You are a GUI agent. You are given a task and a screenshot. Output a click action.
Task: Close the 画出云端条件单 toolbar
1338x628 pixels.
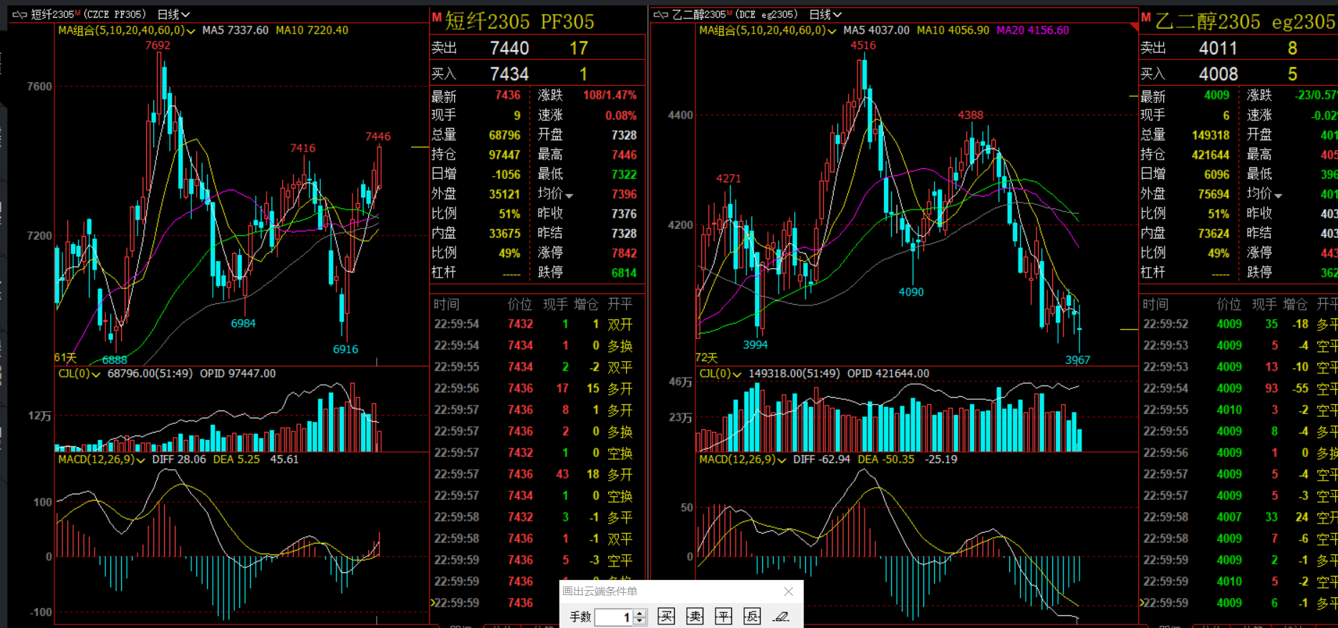pos(789,592)
